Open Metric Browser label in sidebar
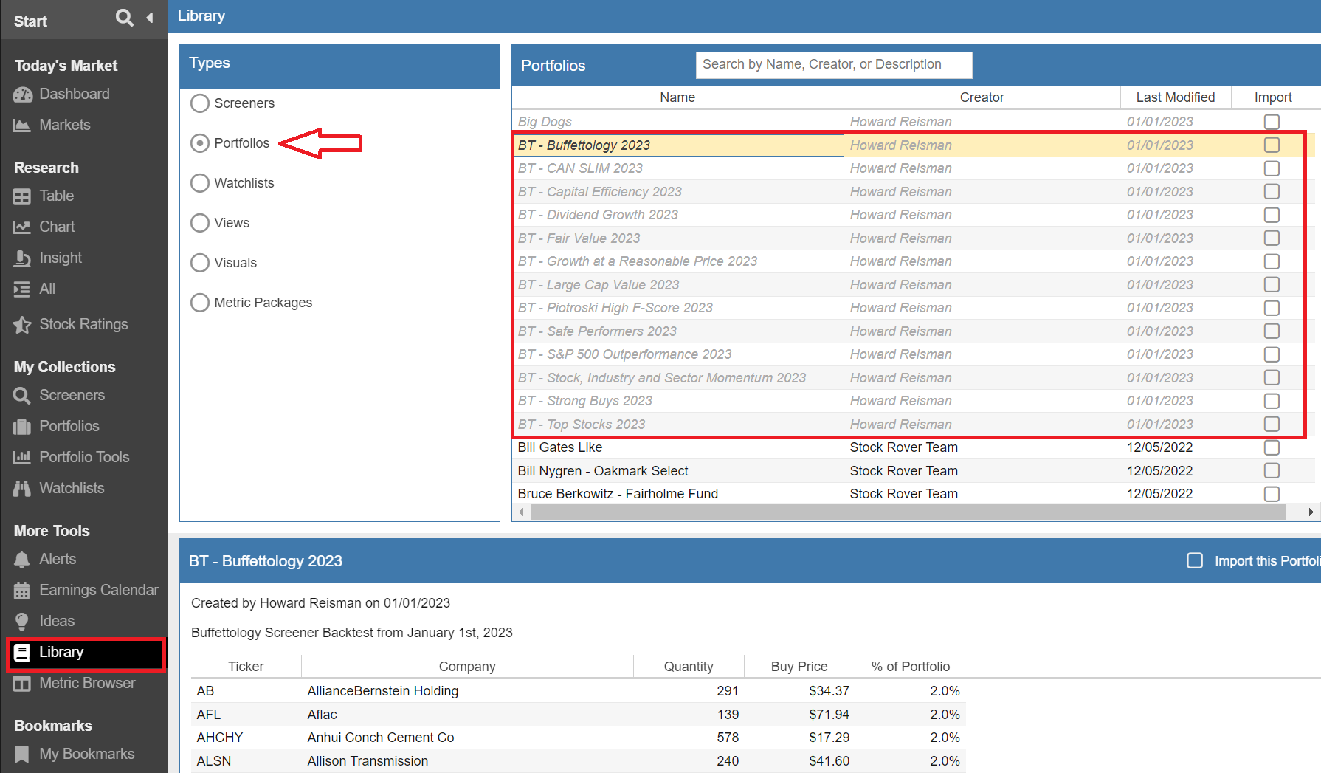The width and height of the screenshot is (1321, 773). [x=87, y=684]
